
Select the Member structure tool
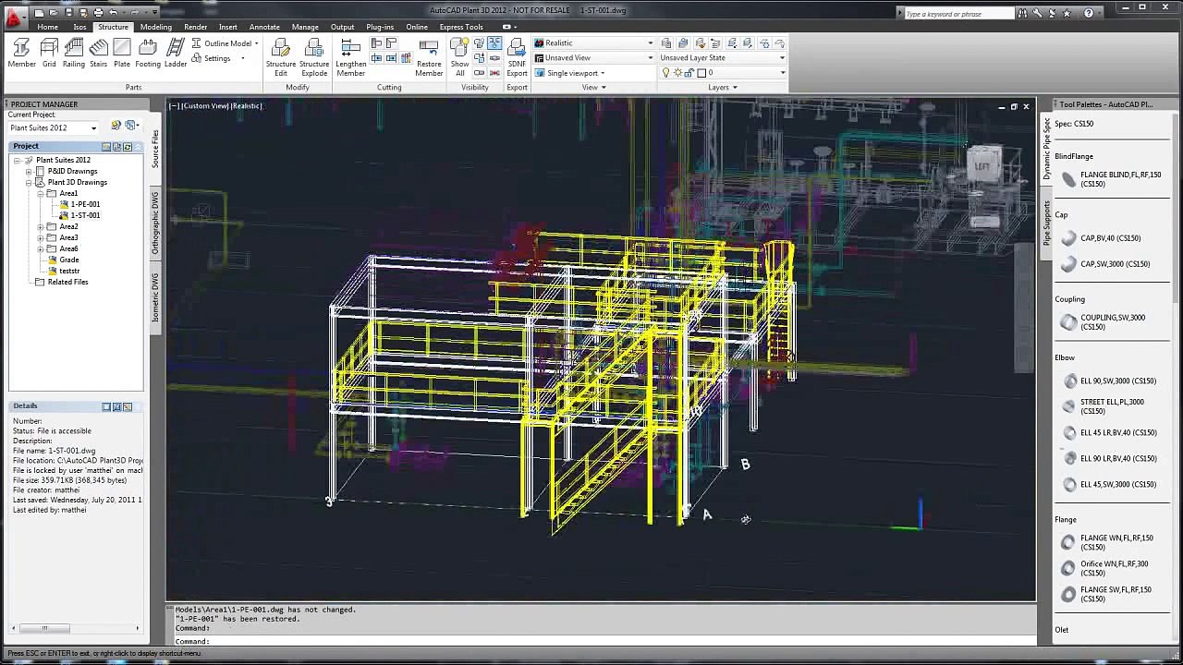coord(22,54)
